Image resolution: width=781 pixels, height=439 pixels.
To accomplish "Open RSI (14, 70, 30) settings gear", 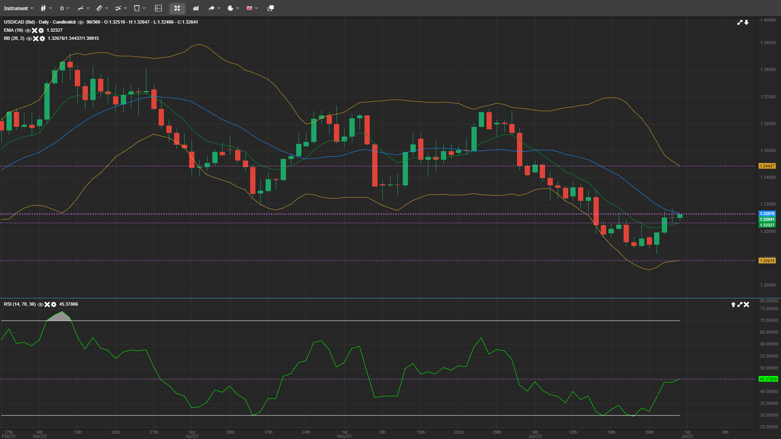I will (54, 304).
